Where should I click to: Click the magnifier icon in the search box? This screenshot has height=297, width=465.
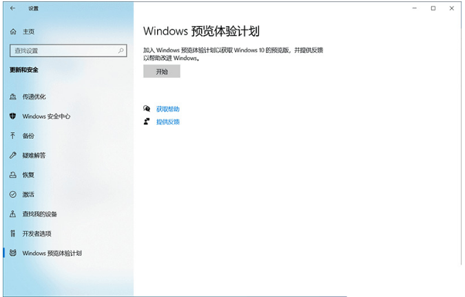121,50
